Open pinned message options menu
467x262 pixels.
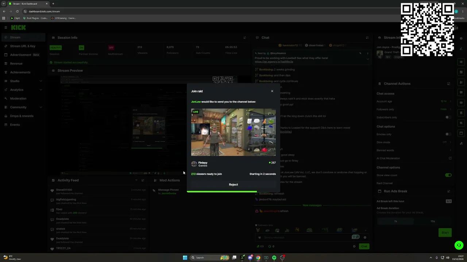click(367, 53)
